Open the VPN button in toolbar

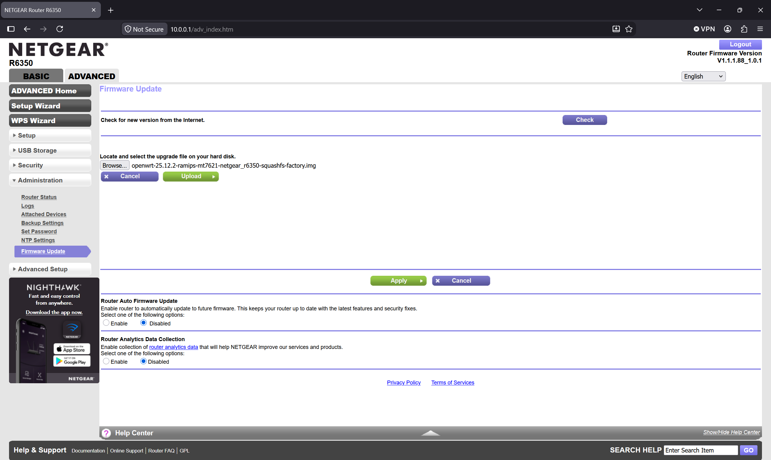[x=704, y=29]
